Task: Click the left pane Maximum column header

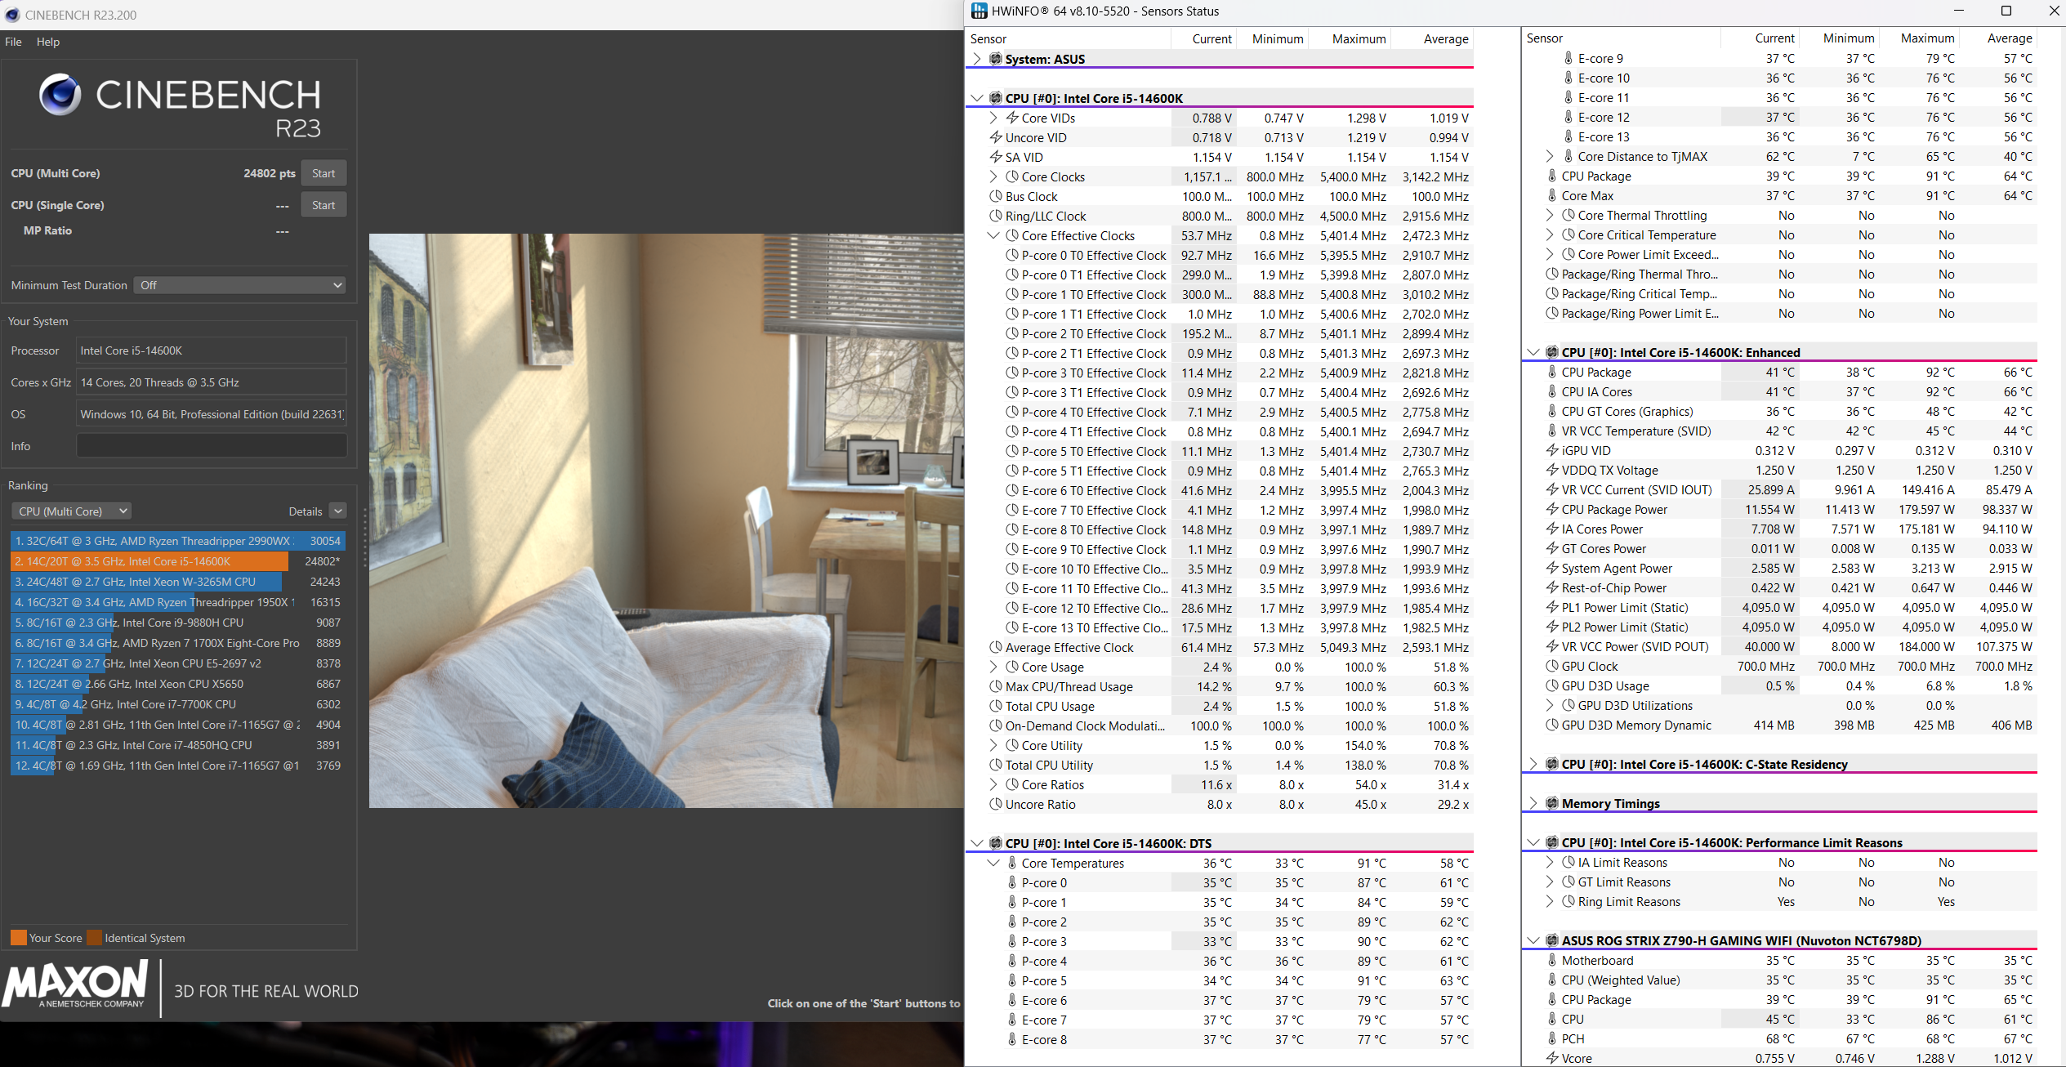Action: pos(1350,38)
